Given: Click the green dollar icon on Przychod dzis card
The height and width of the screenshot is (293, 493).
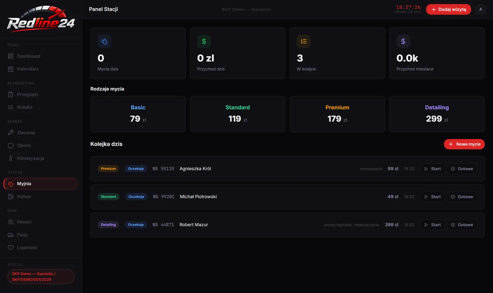Looking at the screenshot, I should [204, 42].
